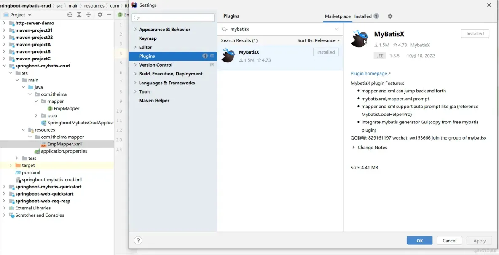This screenshot has height=255, width=499.
Task: Hide the Project tool window
Action: (109, 15)
